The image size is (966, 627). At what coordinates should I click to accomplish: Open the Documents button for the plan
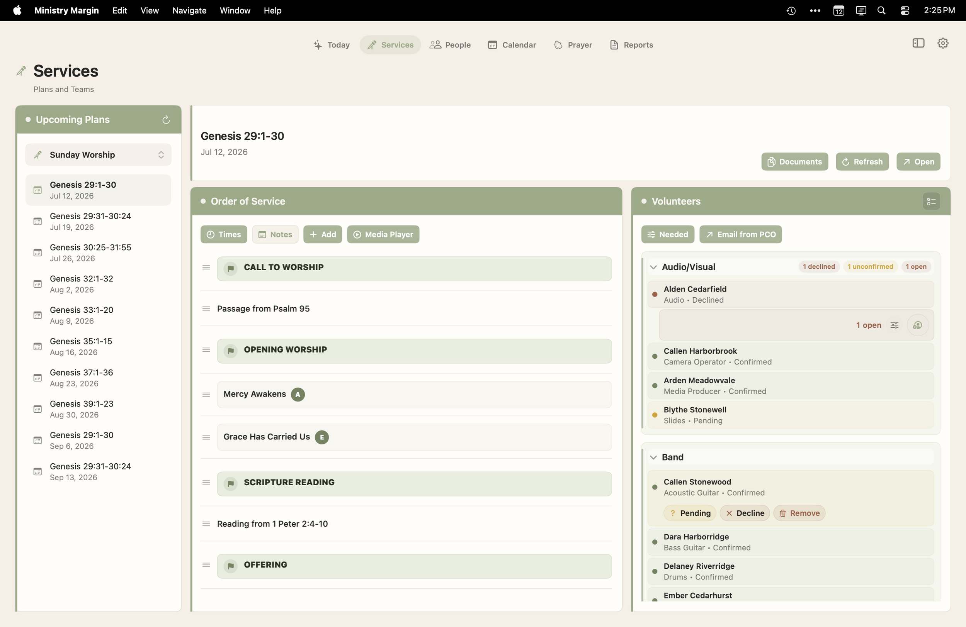tap(794, 162)
